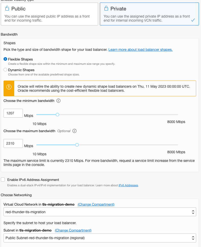Click the warning icon in the orange banner
The width and height of the screenshot is (201, 247).
pos(9,87)
